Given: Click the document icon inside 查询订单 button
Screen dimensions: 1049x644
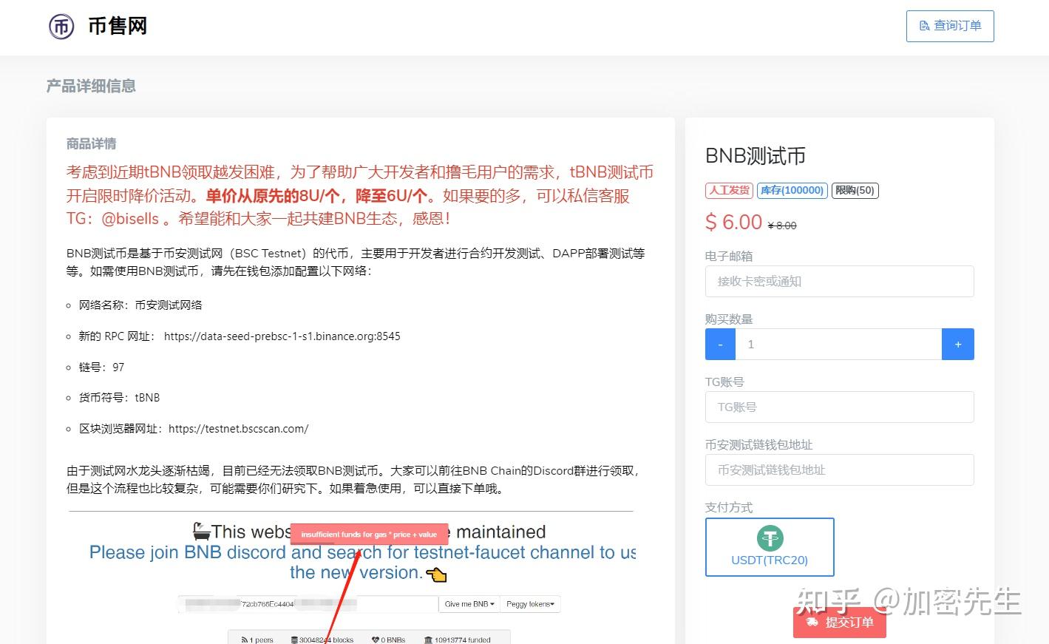Looking at the screenshot, I should (923, 25).
